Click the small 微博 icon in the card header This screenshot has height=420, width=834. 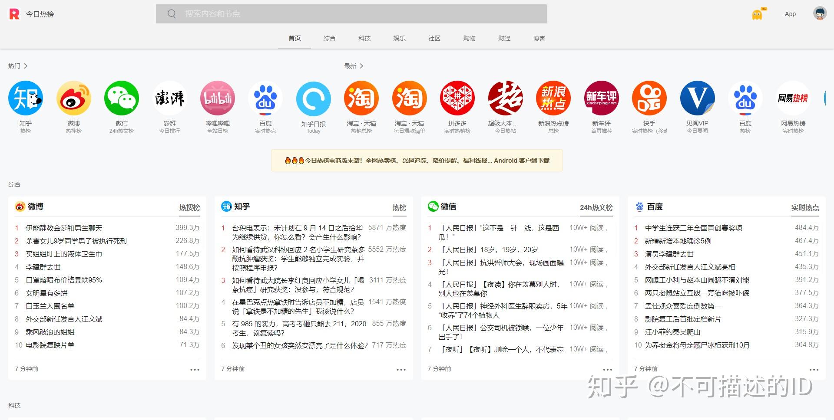coord(20,207)
